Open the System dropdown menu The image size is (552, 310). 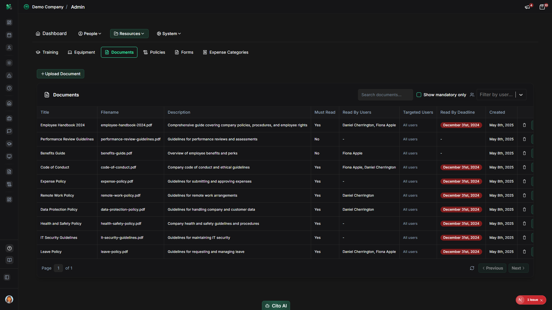168,34
